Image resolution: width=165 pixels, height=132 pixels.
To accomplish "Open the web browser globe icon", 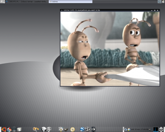I will [44, 129].
